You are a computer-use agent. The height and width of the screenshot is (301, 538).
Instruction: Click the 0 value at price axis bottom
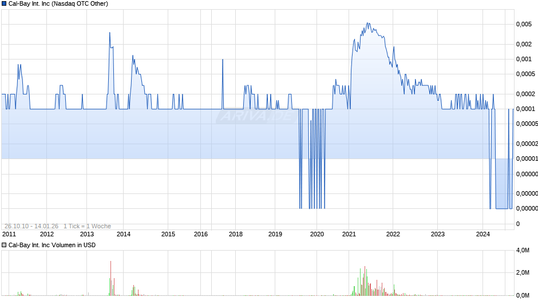(518, 224)
